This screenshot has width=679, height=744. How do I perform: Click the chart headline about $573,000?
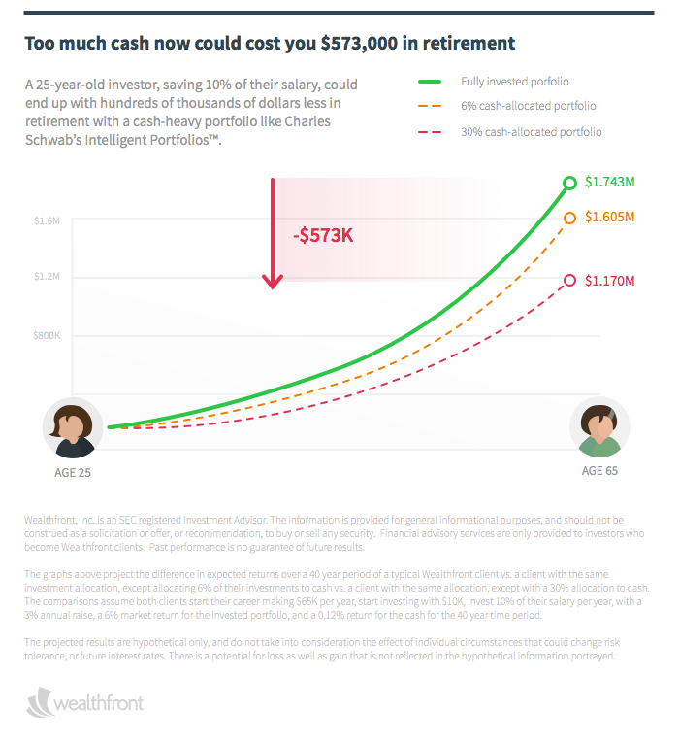click(x=270, y=44)
